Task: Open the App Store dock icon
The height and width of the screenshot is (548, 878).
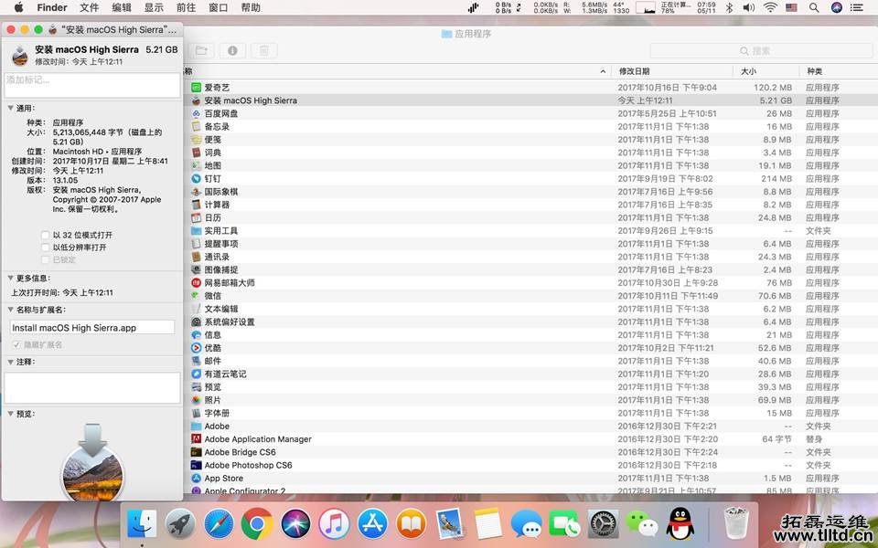Action: 372,524
